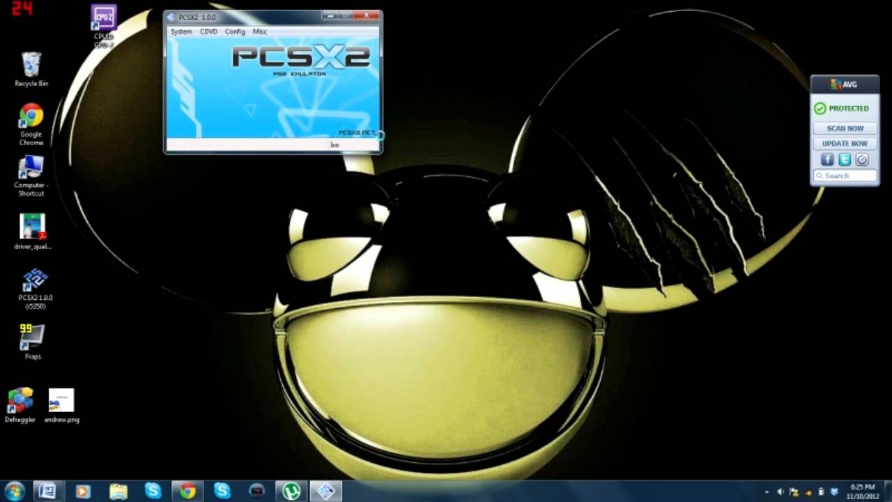The height and width of the screenshot is (502, 892).
Task: Open the dark round icon left of uTorrent
Action: (256, 491)
